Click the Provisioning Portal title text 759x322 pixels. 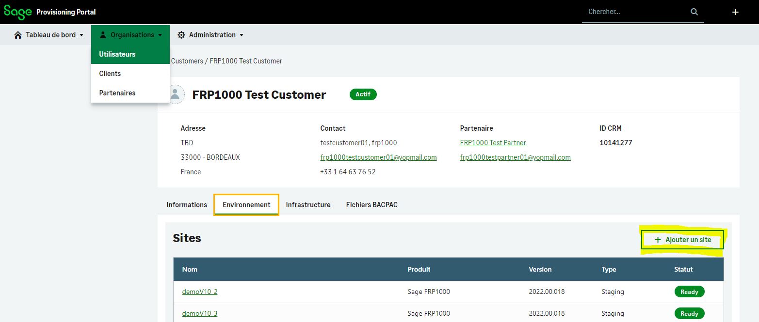66,12
